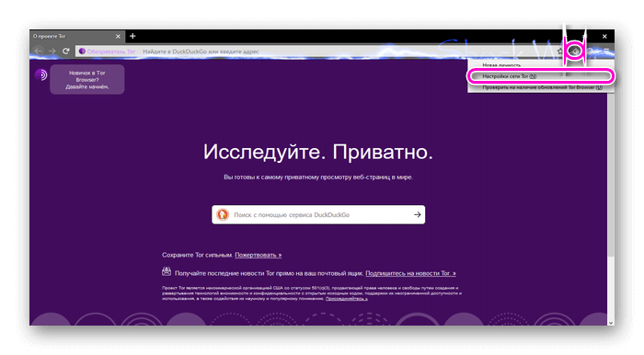644x355 pixels.
Task: Click 'Вы готовы к самому приватному просмотру' text
Action: point(318,177)
